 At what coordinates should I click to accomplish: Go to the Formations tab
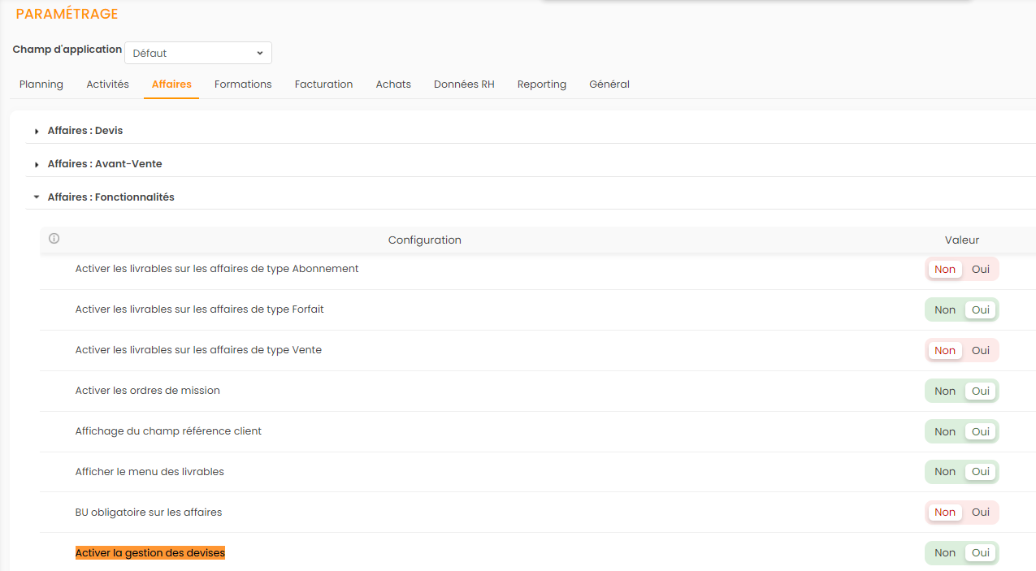243,84
